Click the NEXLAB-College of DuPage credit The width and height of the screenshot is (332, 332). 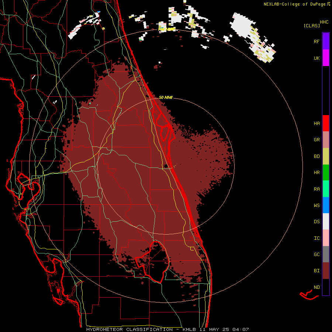coord(294,4)
